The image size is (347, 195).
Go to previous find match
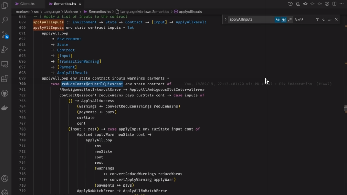point(317,19)
